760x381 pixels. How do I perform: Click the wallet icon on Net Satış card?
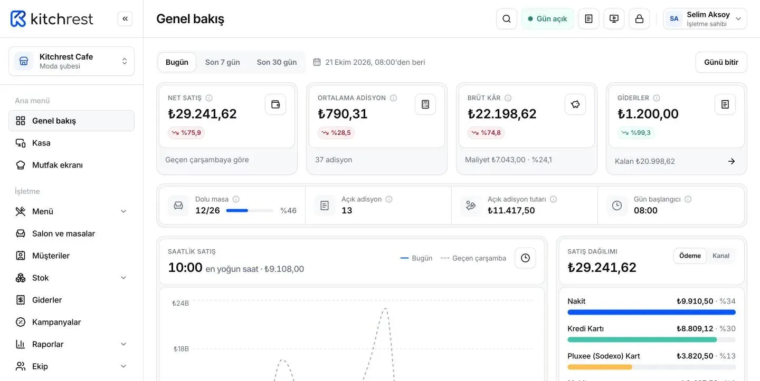[x=275, y=104]
